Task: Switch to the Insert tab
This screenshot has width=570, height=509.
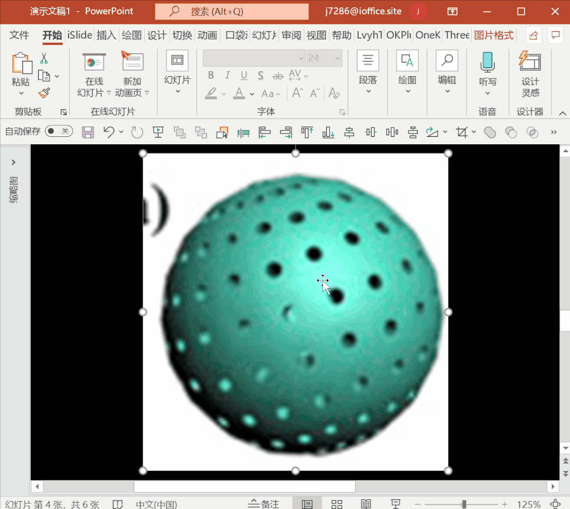Action: pyautogui.click(x=106, y=35)
